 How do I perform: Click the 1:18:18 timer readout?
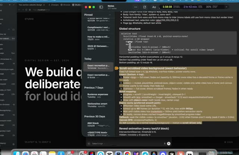coord(167,7)
